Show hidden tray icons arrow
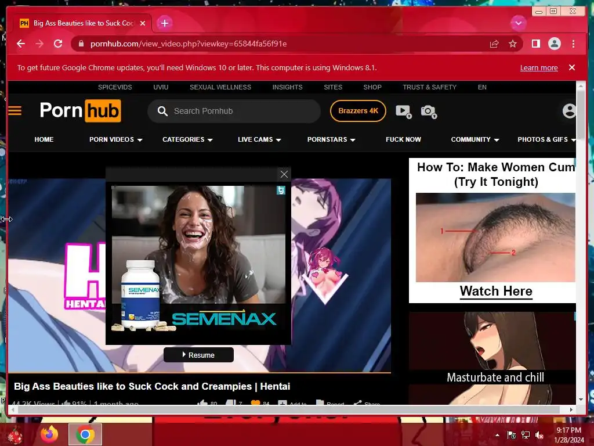The width and height of the screenshot is (594, 446). [x=497, y=435]
